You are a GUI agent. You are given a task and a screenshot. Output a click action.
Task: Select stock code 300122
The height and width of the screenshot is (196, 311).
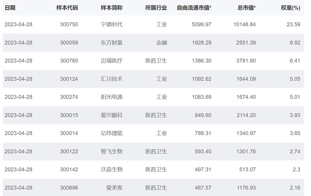[x=69, y=151]
